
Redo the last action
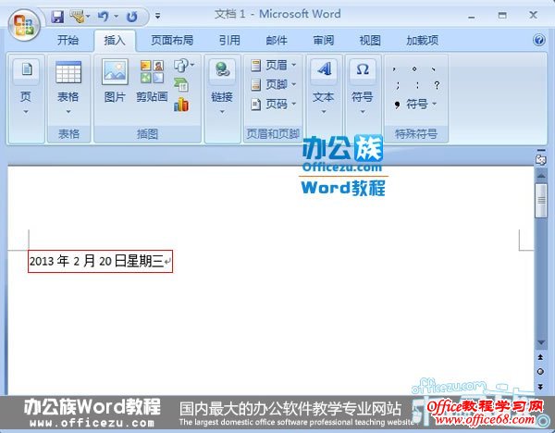pos(132,17)
